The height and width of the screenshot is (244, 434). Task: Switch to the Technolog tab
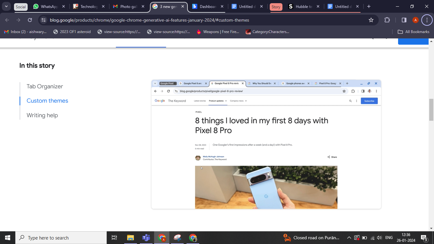(89, 6)
